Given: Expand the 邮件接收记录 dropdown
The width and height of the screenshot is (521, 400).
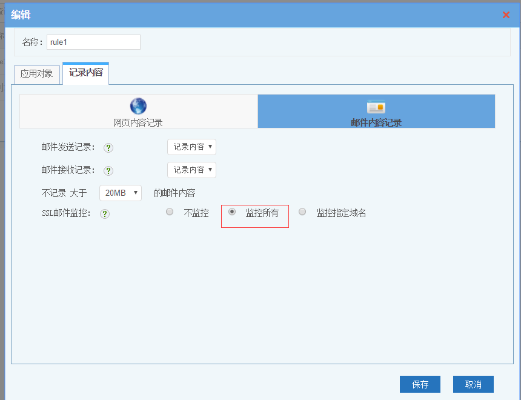Looking at the screenshot, I should (191, 170).
